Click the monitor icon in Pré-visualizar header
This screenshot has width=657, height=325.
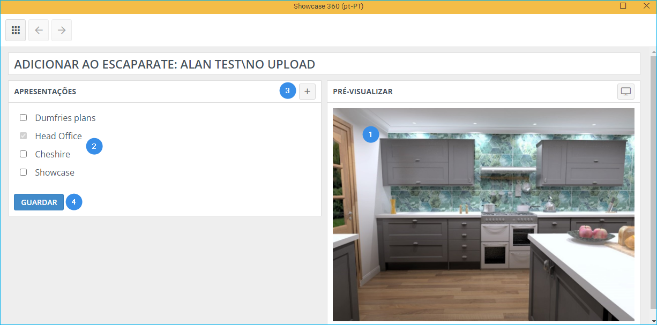[625, 92]
